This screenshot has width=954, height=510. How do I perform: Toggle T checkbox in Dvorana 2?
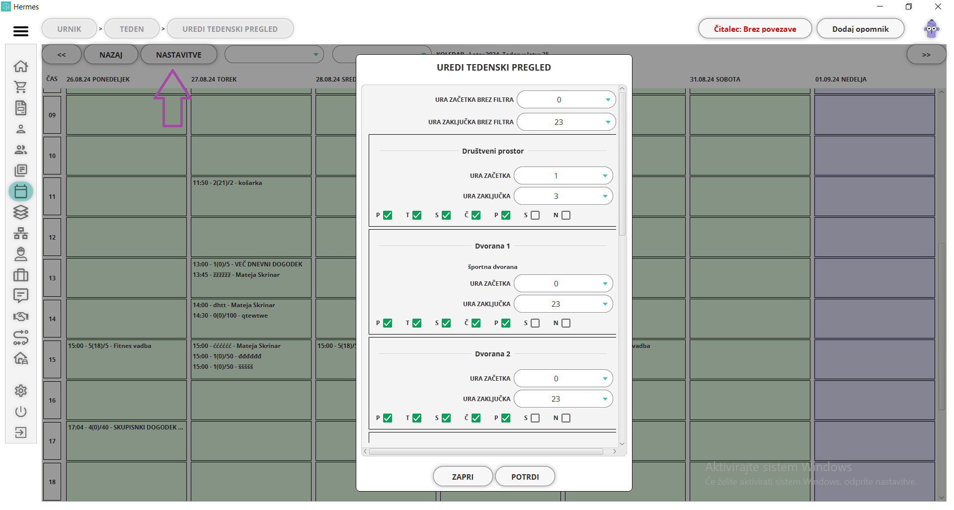coord(417,418)
